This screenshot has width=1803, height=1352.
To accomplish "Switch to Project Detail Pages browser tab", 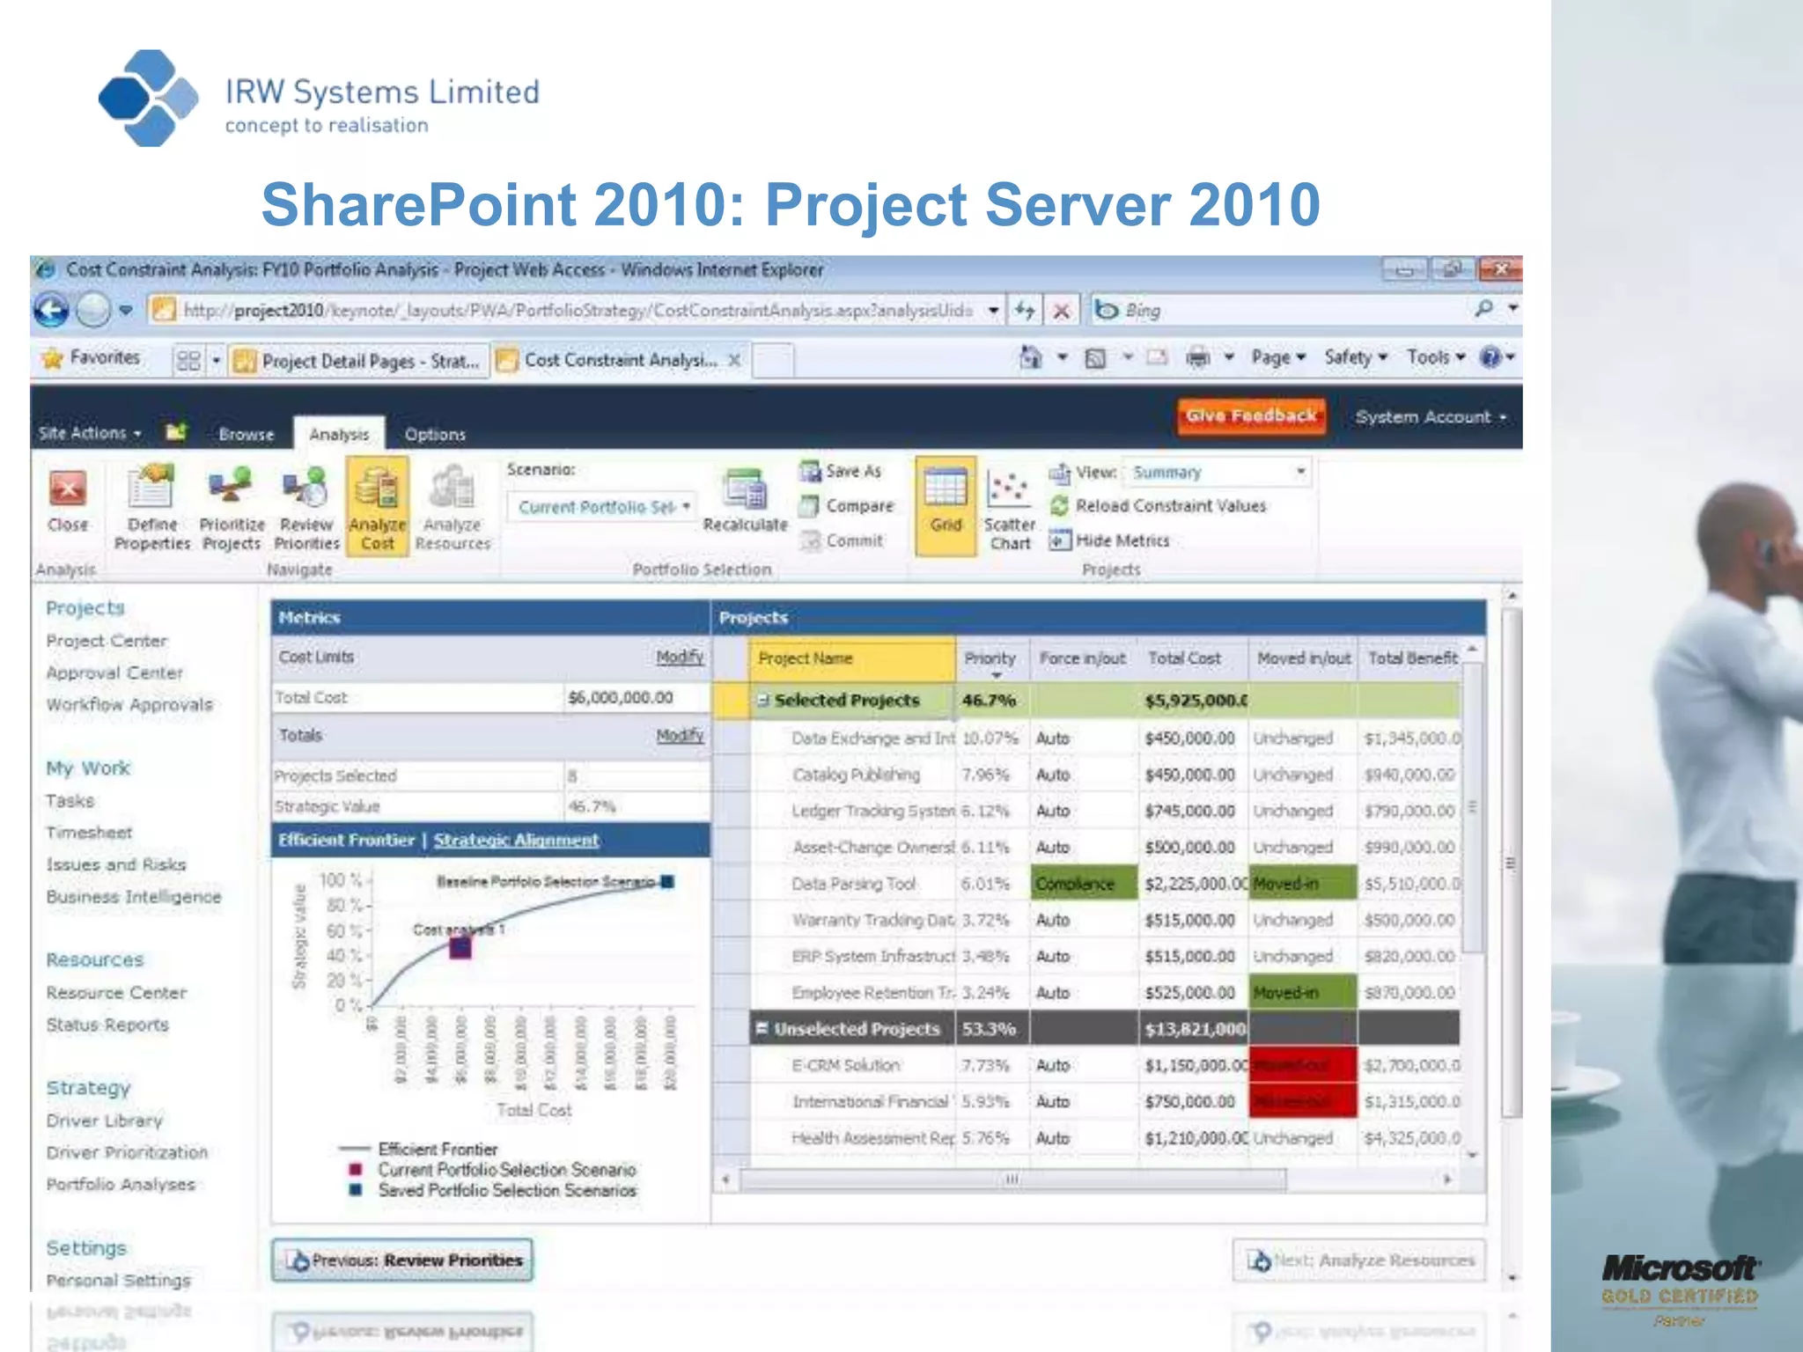I will [x=359, y=361].
